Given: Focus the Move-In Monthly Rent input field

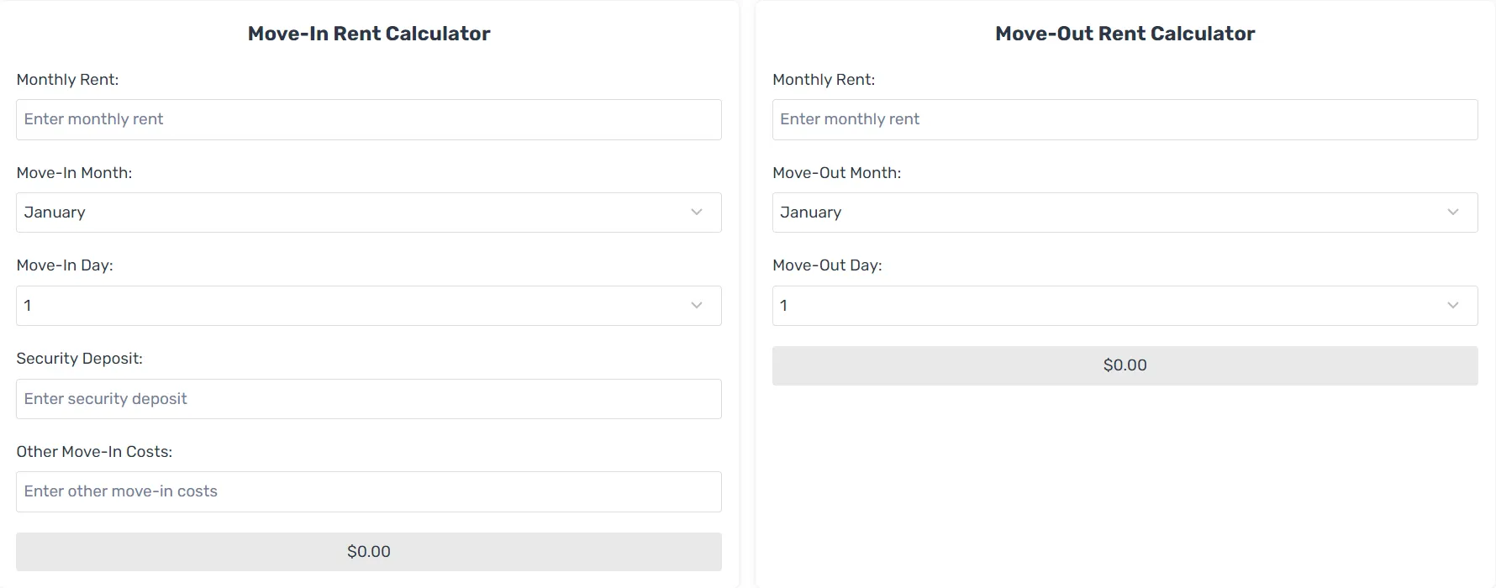Looking at the screenshot, I should (x=369, y=119).
